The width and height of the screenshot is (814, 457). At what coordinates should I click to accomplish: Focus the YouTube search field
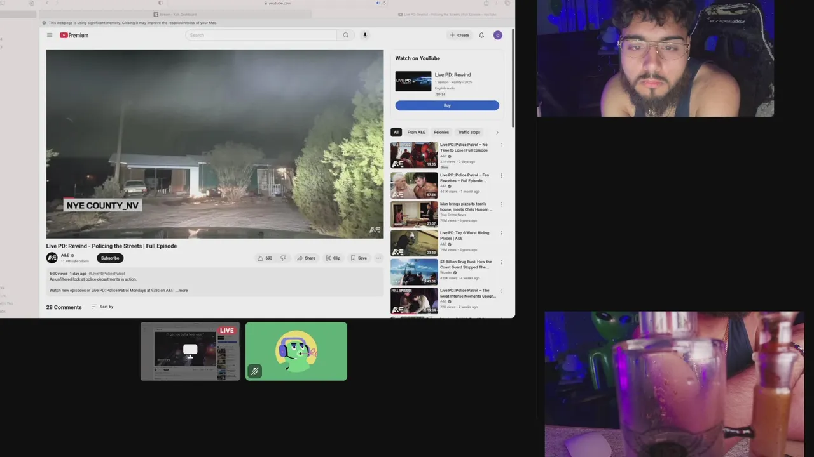click(x=261, y=35)
